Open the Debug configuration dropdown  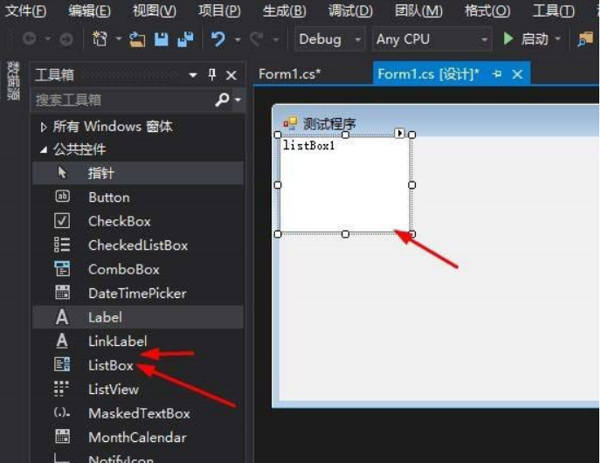pos(329,39)
